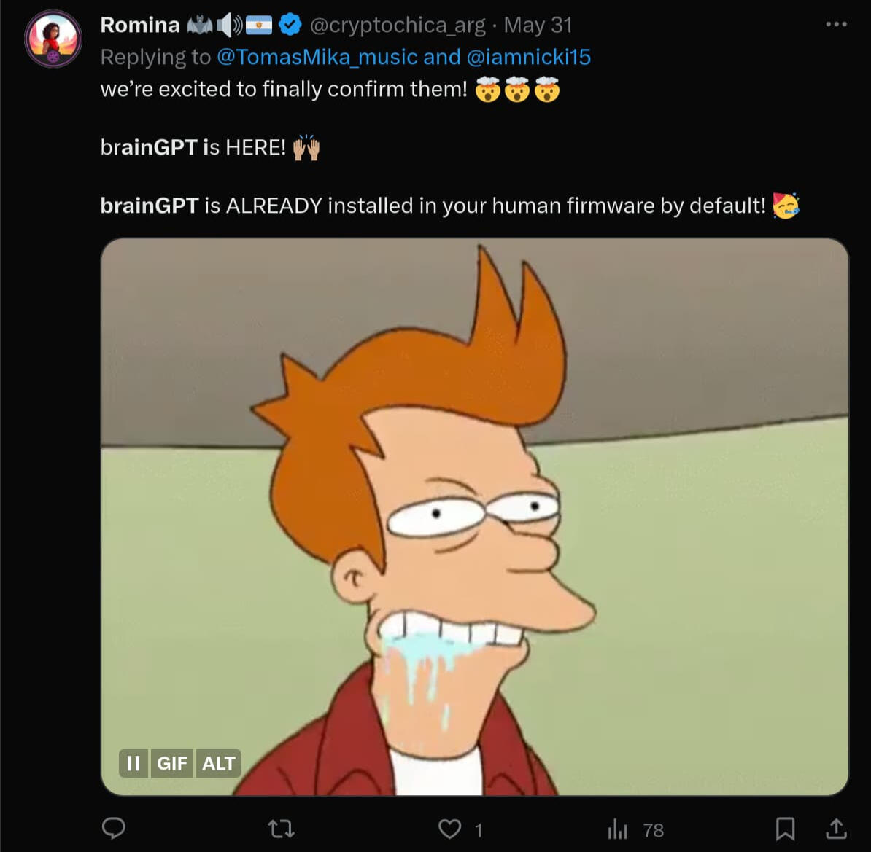Click the Romina display name

139,25
